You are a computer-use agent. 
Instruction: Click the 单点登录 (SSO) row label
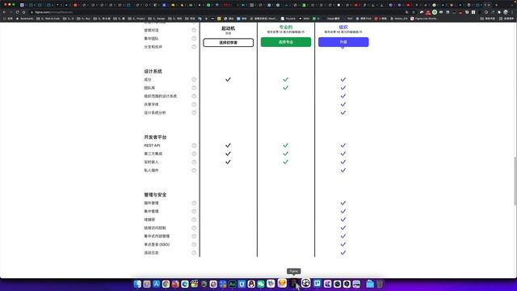157,244
